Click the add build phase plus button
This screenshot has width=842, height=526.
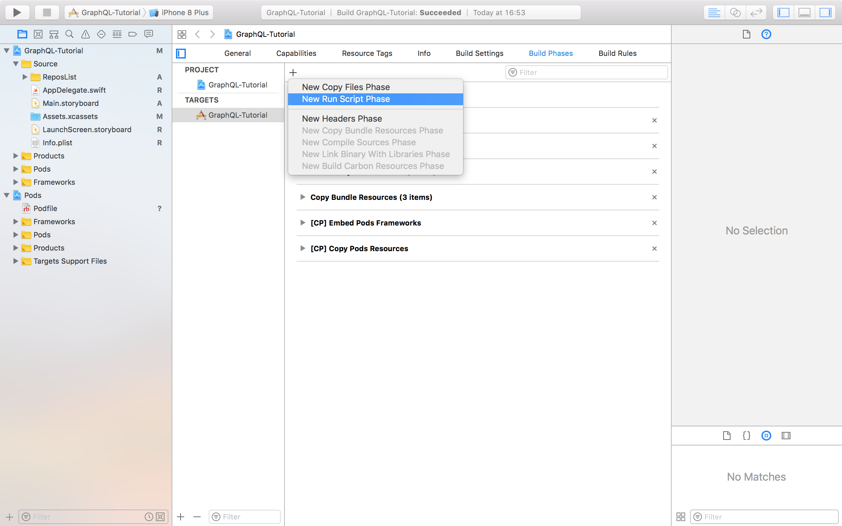tap(293, 73)
